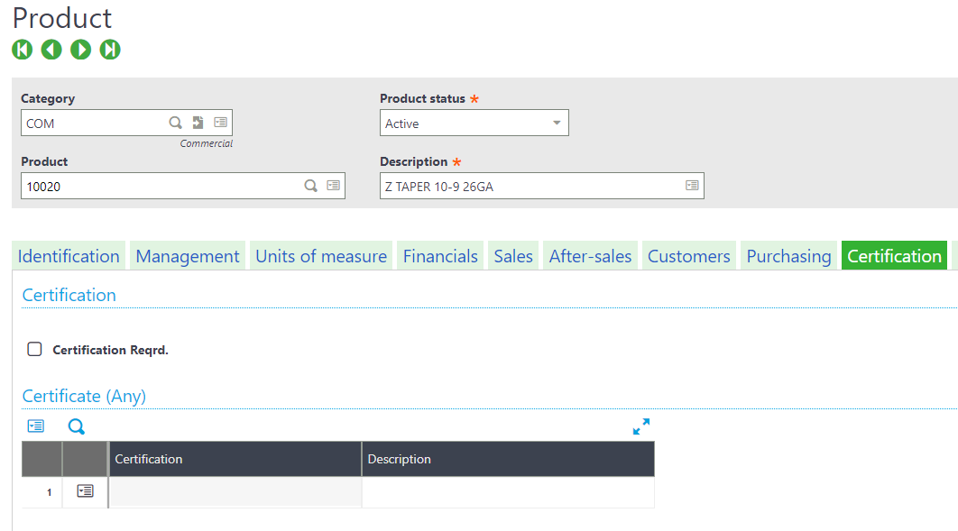Click the Certificate grid search magnifier icon

pos(77,426)
